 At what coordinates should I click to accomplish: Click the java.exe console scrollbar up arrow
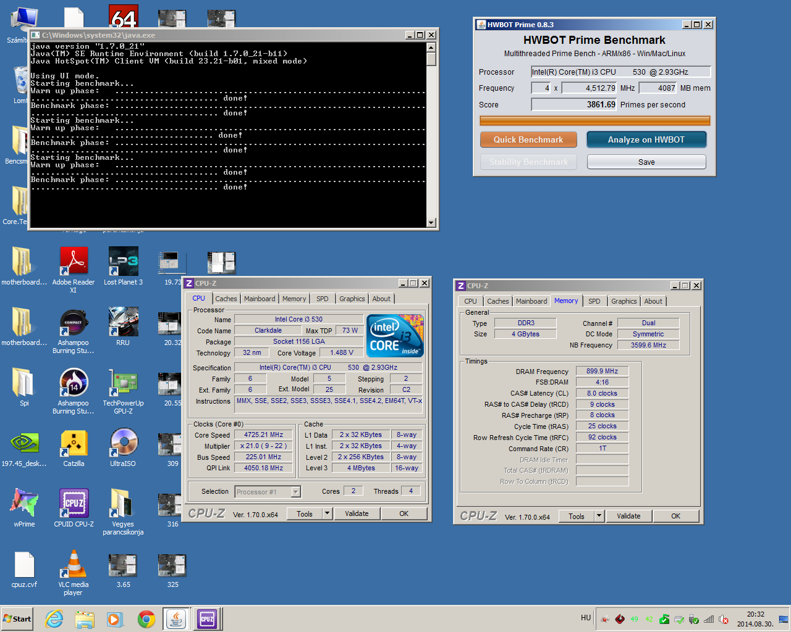point(431,47)
